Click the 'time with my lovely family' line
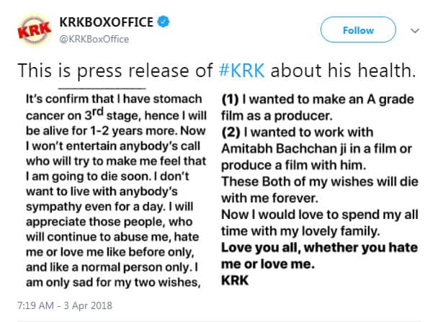 click(x=300, y=231)
